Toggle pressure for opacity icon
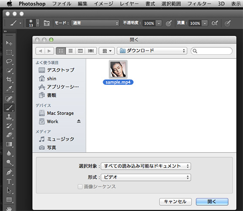243x211 pixels. pos(169,23)
